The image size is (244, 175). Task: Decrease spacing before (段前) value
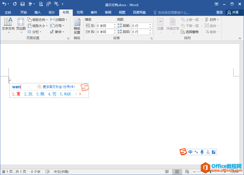click(x=150, y=27)
